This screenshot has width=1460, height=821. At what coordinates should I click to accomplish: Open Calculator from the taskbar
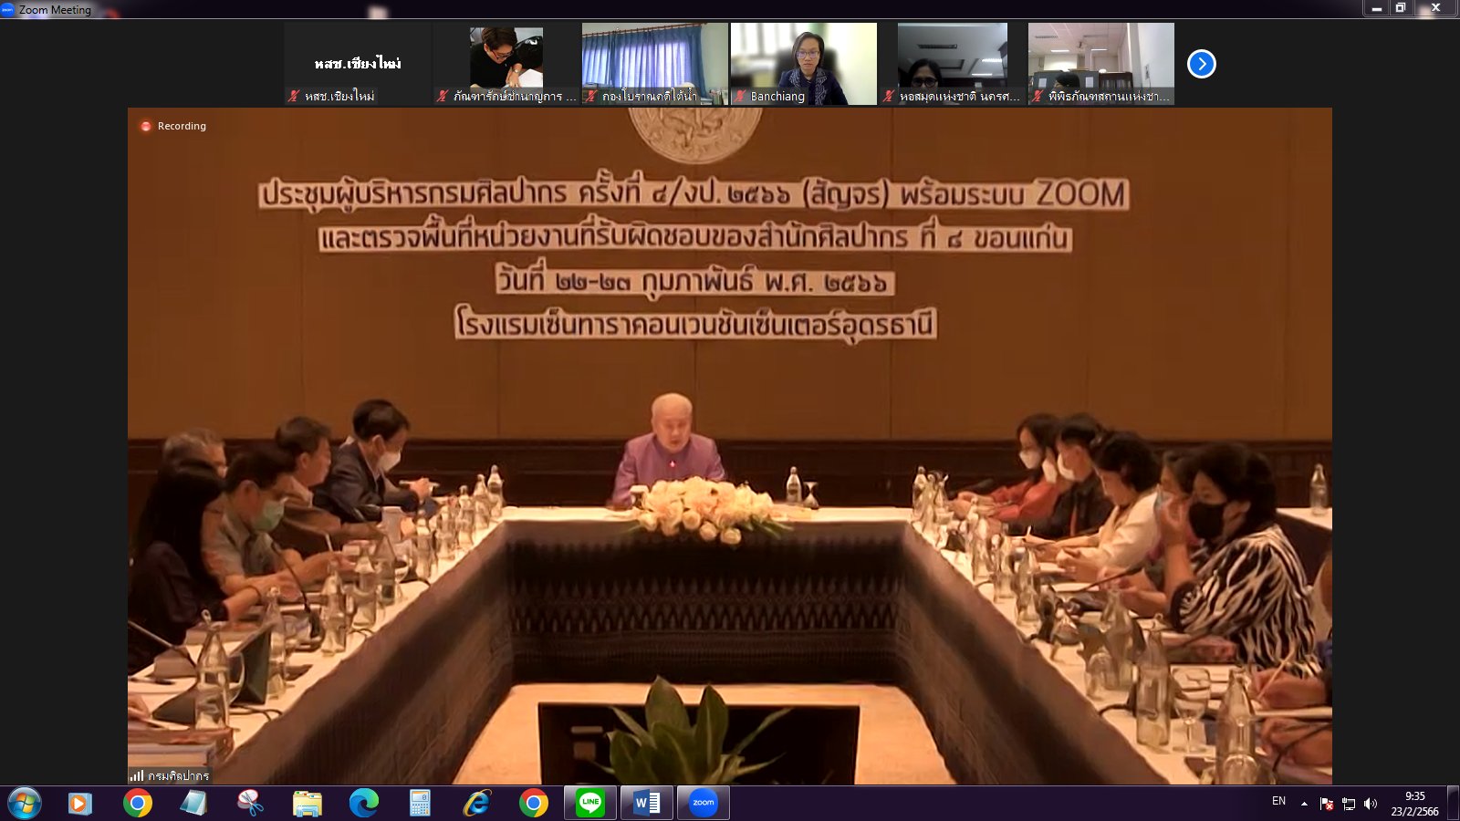(419, 803)
